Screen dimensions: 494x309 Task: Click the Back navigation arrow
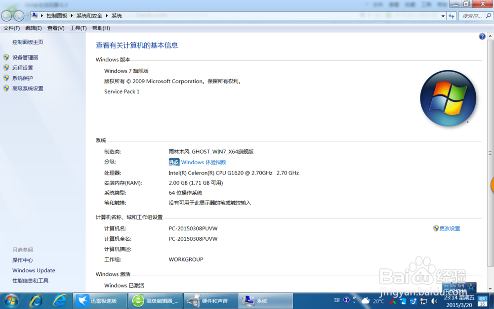(7, 16)
